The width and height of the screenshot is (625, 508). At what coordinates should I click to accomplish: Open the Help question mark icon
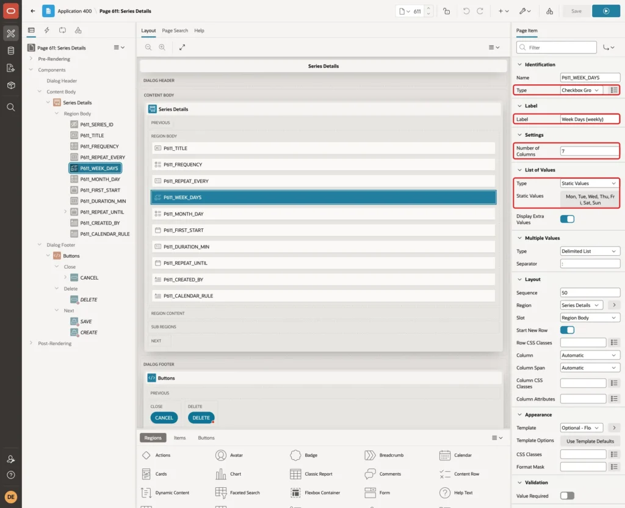point(11,475)
